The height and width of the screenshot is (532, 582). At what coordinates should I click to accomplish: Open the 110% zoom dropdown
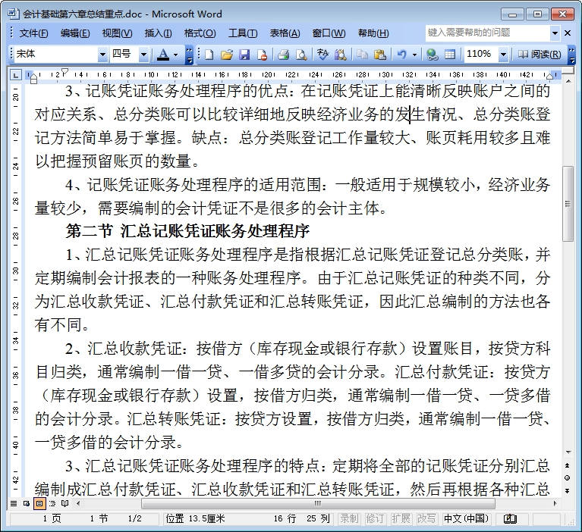[503, 55]
